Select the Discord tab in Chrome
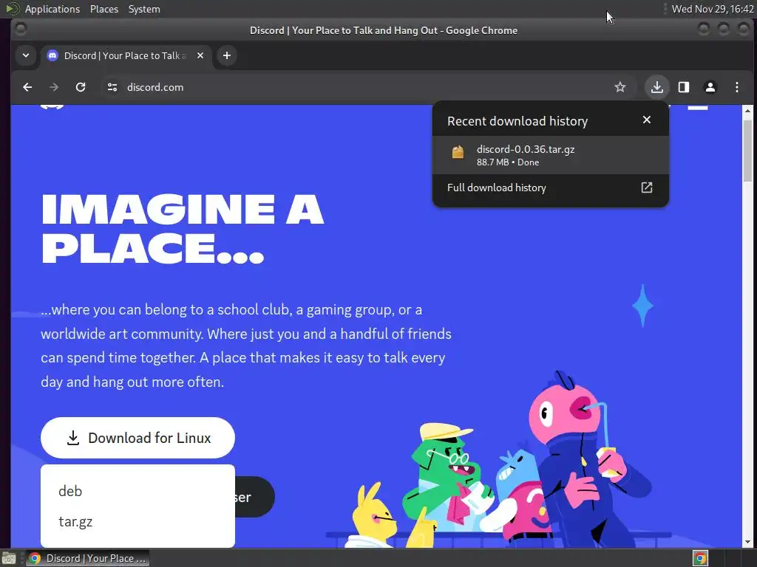 pyautogui.click(x=126, y=55)
